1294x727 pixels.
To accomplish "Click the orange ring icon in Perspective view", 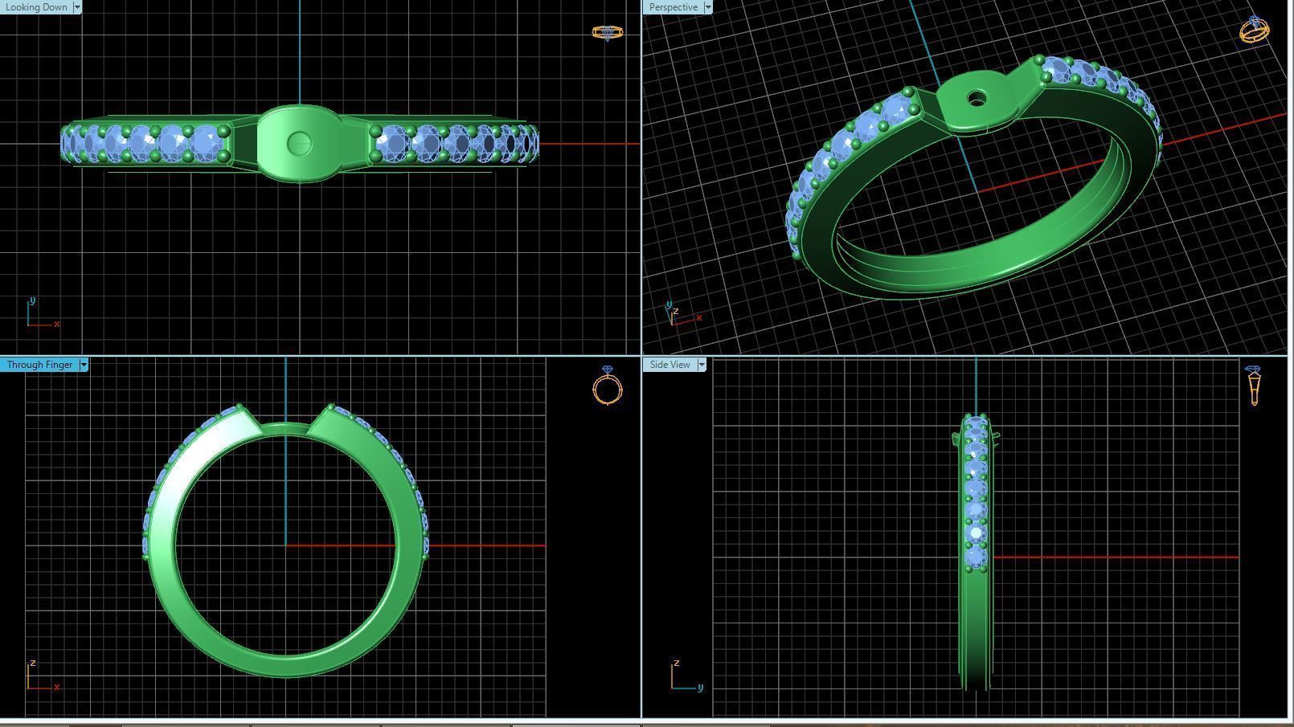I will [x=1255, y=30].
